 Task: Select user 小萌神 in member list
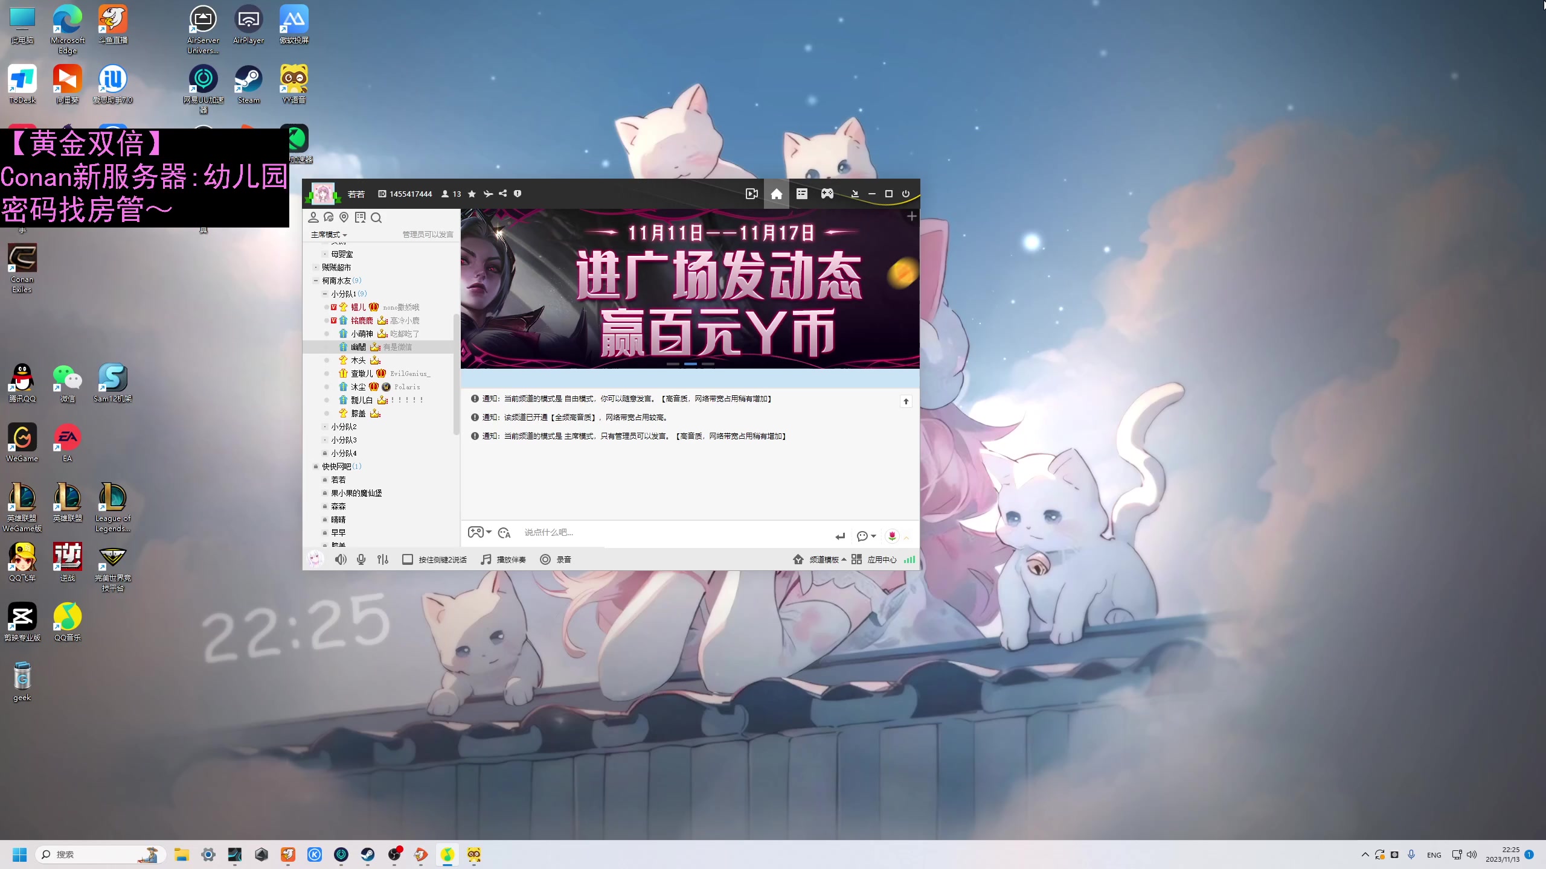tap(362, 334)
